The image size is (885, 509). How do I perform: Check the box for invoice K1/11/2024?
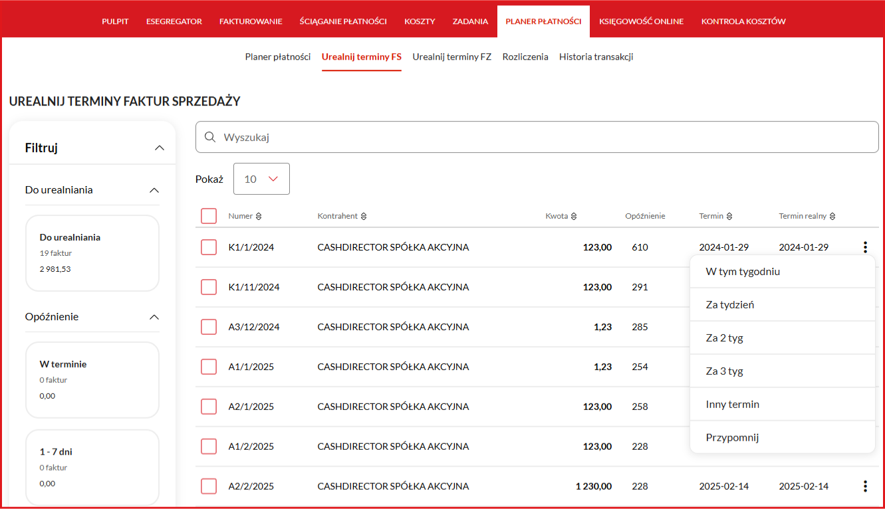pos(209,287)
